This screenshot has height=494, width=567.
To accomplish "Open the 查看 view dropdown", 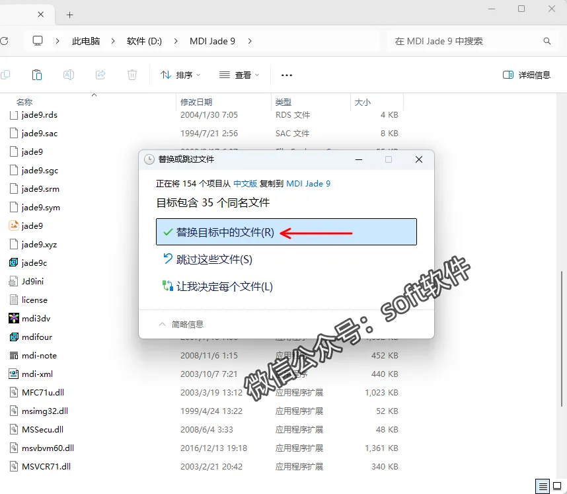I will point(239,75).
